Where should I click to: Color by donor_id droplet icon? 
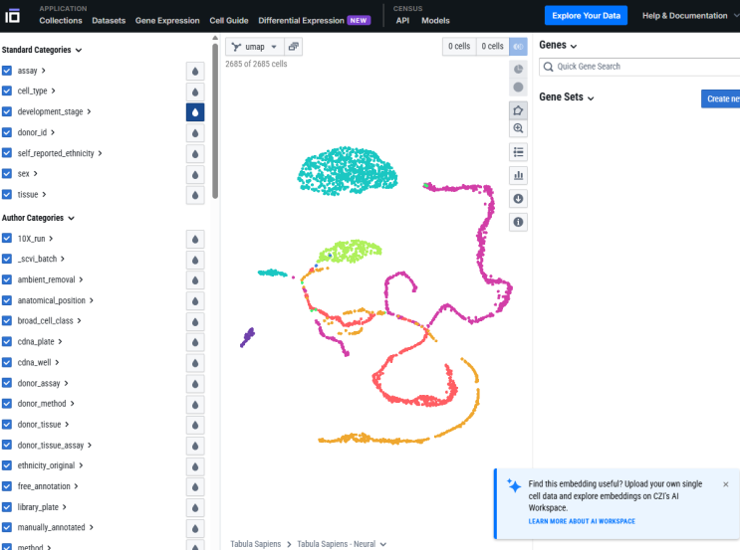(195, 133)
